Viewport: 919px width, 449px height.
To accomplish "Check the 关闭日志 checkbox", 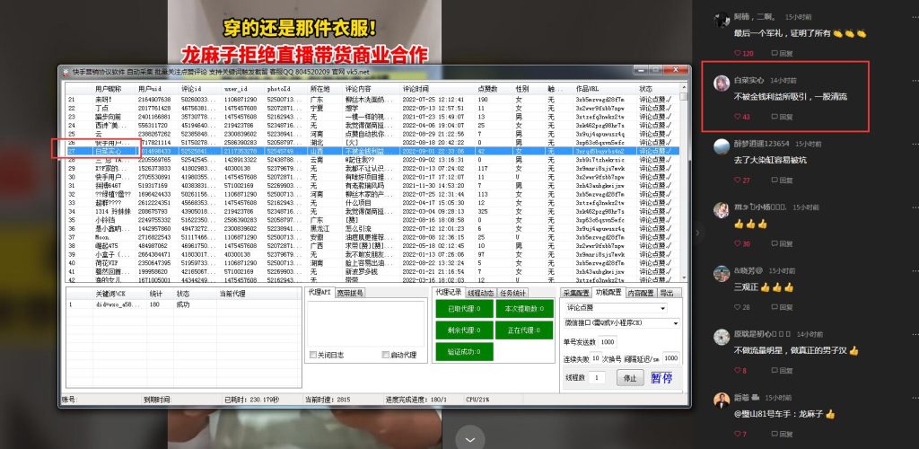I will [x=313, y=355].
